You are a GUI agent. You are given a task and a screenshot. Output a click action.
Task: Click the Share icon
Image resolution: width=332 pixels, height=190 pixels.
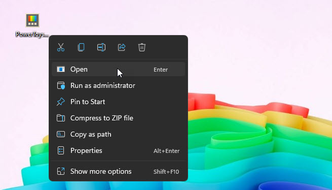click(x=122, y=47)
